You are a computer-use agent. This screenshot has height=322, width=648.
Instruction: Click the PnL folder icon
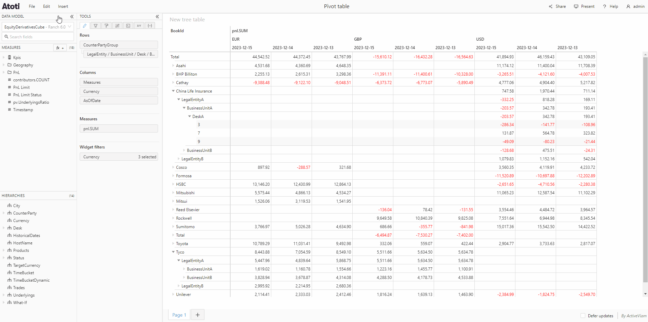[9, 72]
